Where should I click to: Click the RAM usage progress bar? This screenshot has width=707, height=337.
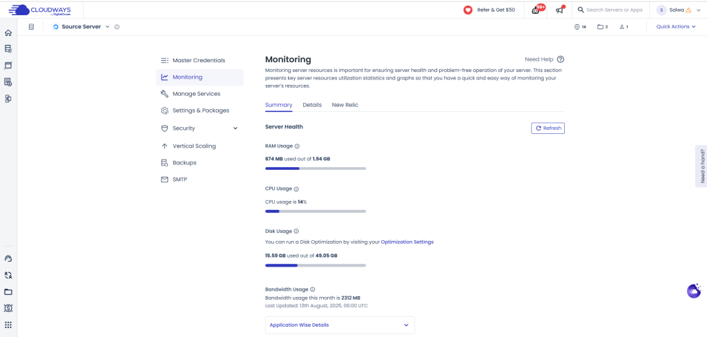click(316, 168)
